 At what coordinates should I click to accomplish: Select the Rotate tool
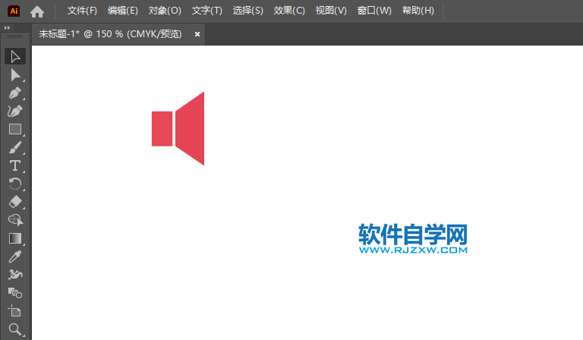click(x=15, y=184)
